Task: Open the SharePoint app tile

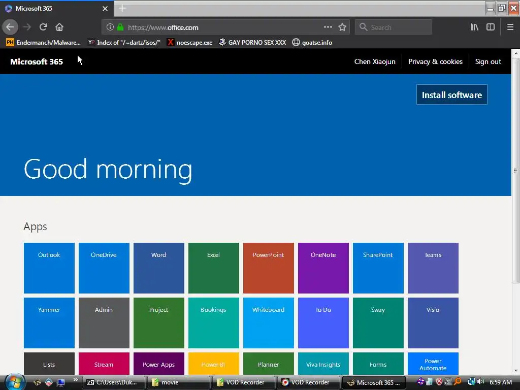Action: coord(378,268)
